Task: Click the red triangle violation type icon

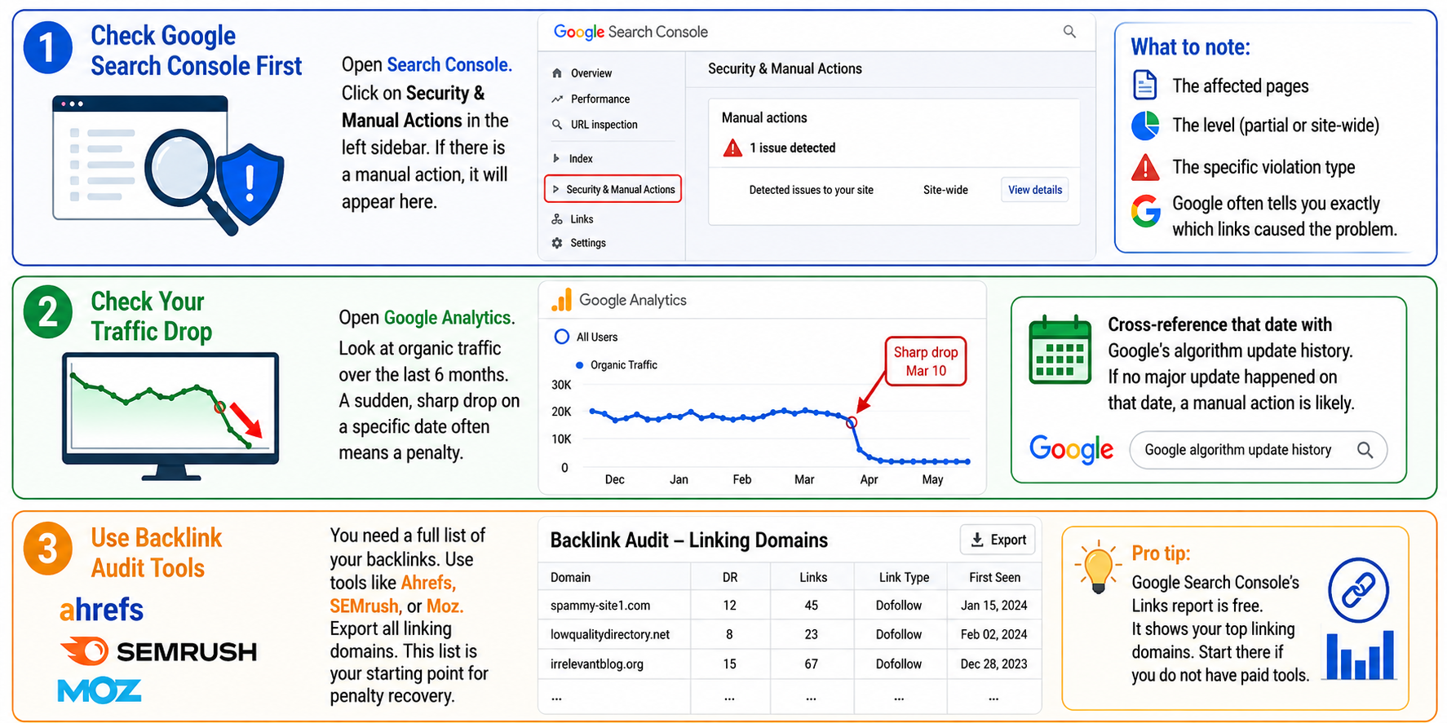Action: 1145,167
